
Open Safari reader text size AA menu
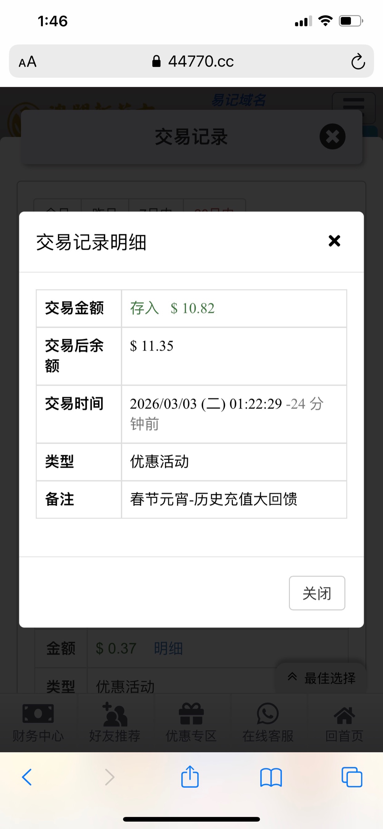click(x=28, y=62)
